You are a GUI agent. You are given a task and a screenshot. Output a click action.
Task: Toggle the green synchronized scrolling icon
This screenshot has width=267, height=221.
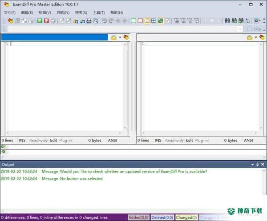tap(161, 21)
